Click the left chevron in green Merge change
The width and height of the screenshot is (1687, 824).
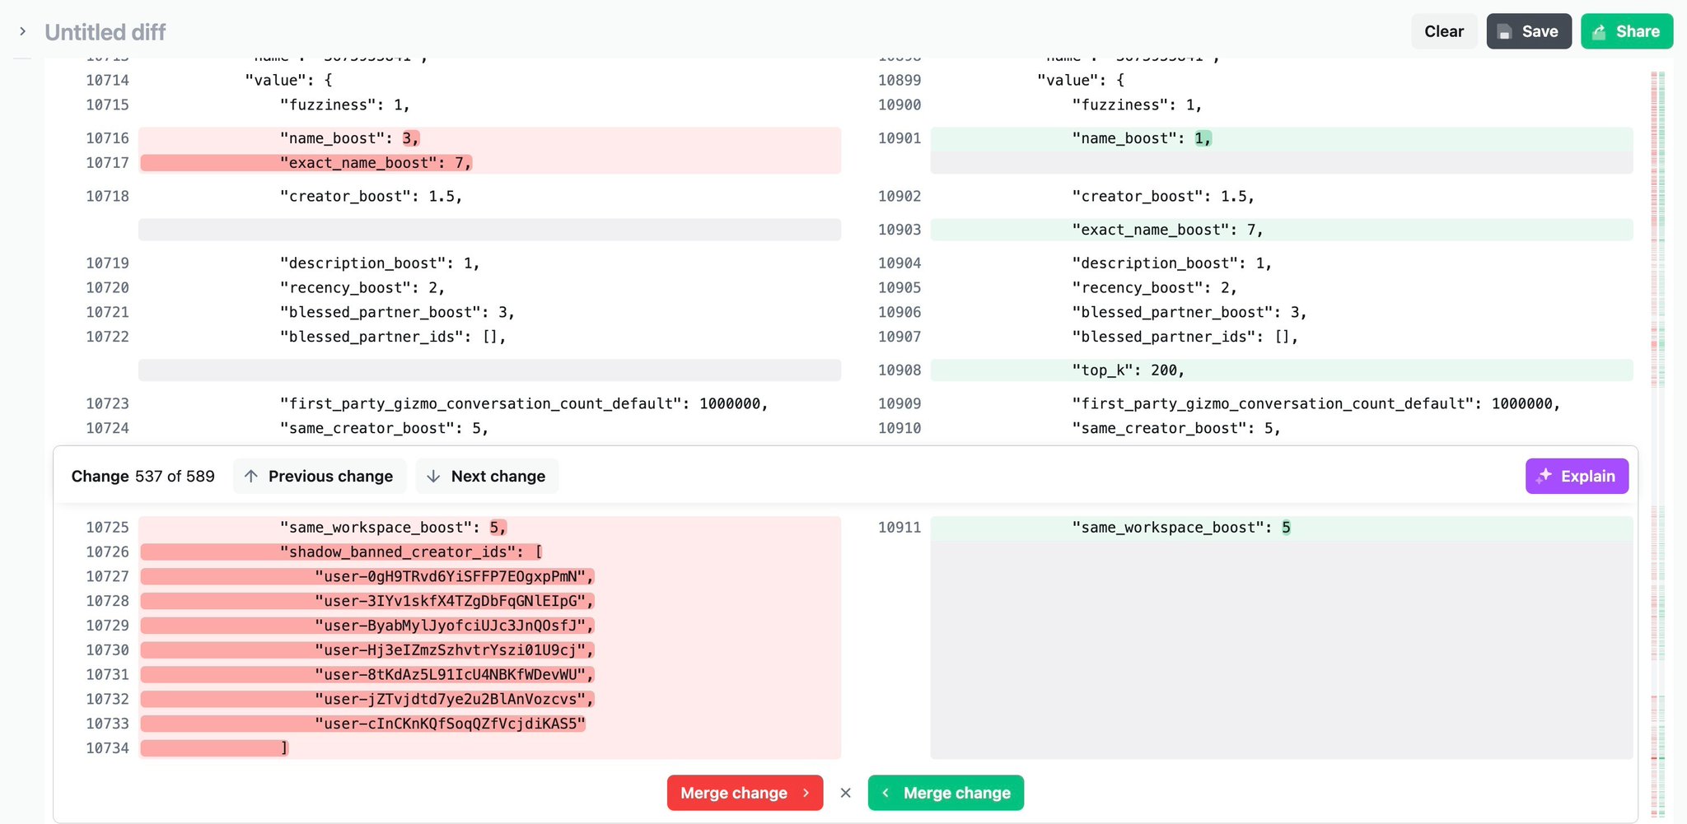point(886,793)
